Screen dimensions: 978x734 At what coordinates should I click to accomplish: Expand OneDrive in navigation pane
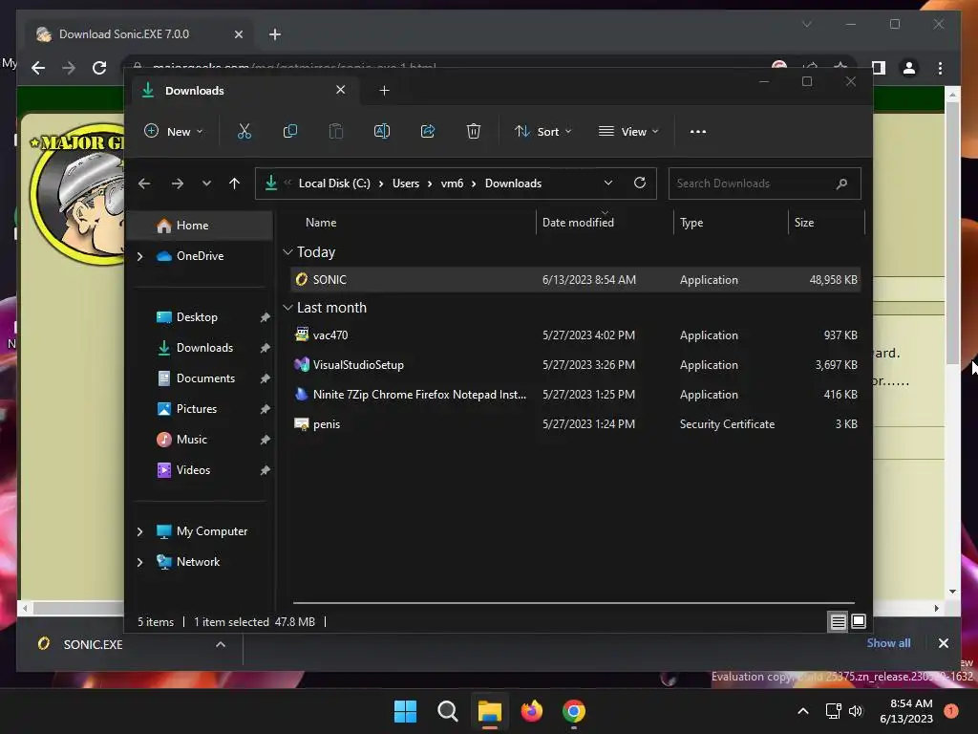(139, 256)
